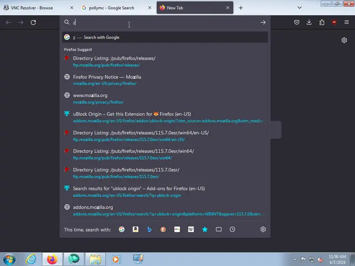Go forward one page
This screenshot has width=355, height=266.
point(21,23)
